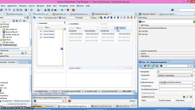195x110 pixels.
Task: Click the red pin icon in Property Inspector
Action: point(145,66)
